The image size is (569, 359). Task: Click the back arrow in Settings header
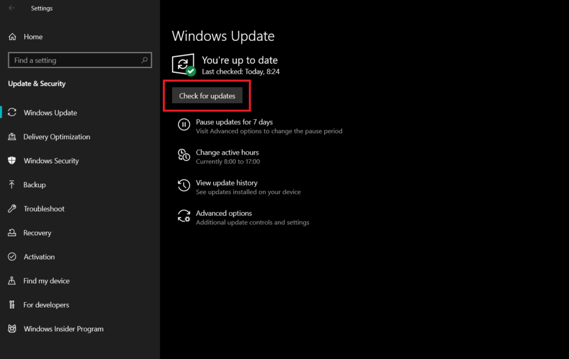coord(12,8)
